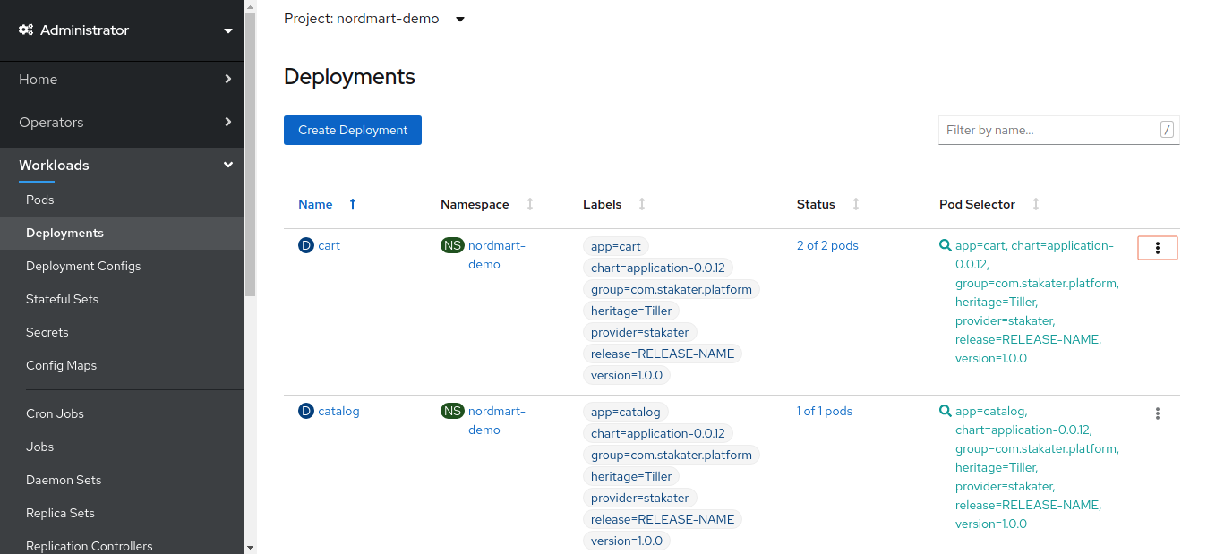Image resolution: width=1207 pixels, height=554 pixels.
Task: Click provider=stakater label in cart row
Action: (640, 332)
